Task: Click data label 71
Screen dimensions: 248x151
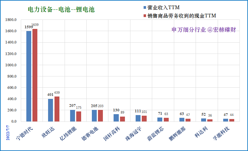Action: (160, 114)
